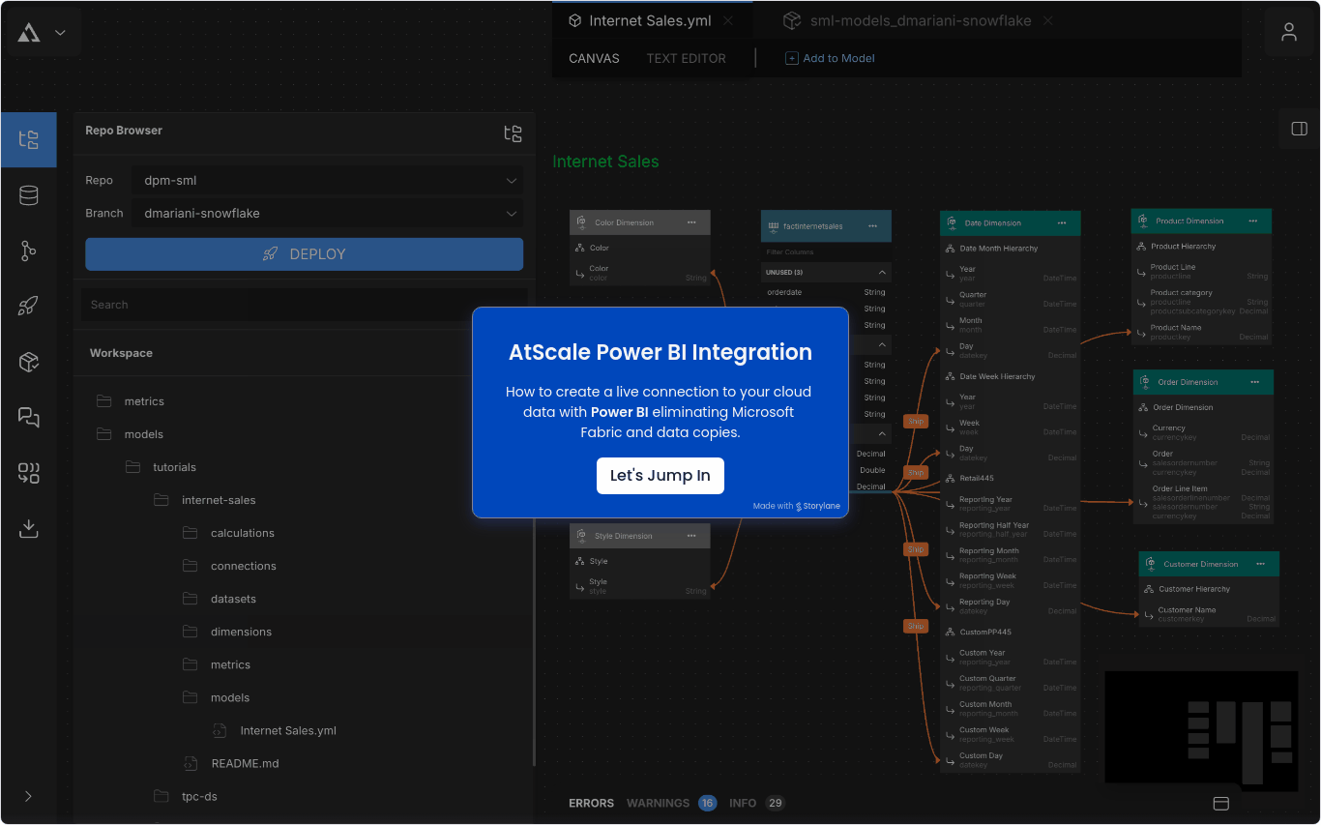Switch to the TEXT EDITOR tab
Screen dimensions: 1321x825
tap(686, 58)
